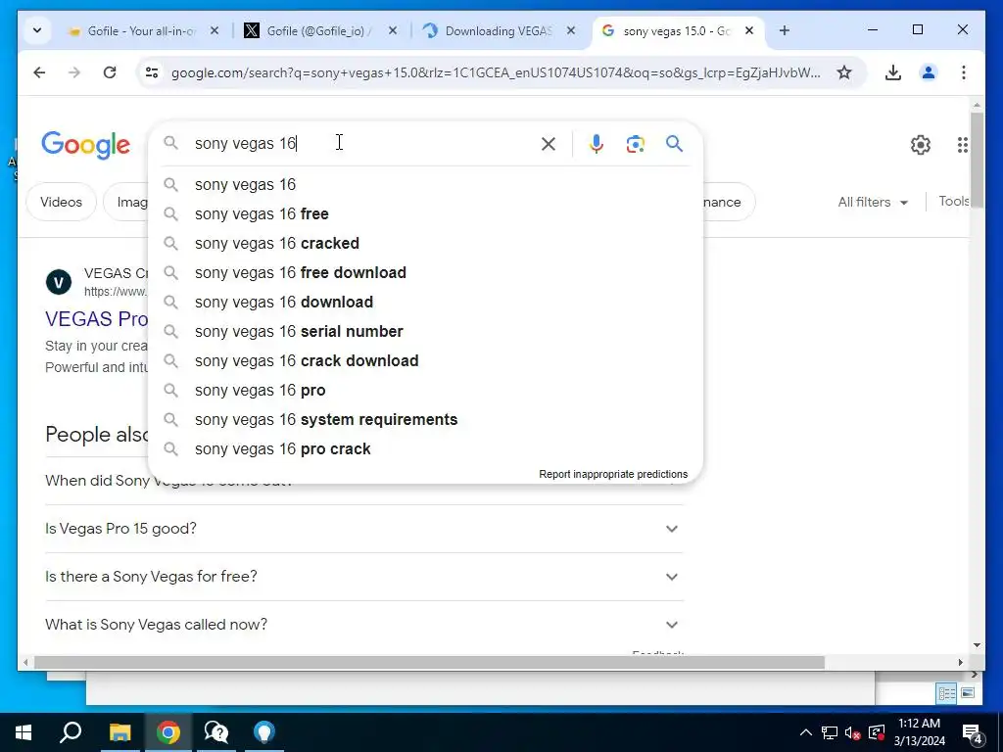This screenshot has width=1003, height=752.
Task: Close the sony vegas 15.0 Google tab
Action: [x=749, y=30]
